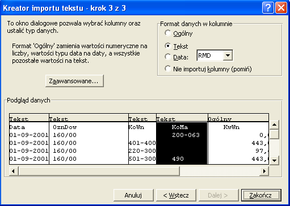
Task: Click the 401-400 value in KoWn column
Action: click(142, 143)
